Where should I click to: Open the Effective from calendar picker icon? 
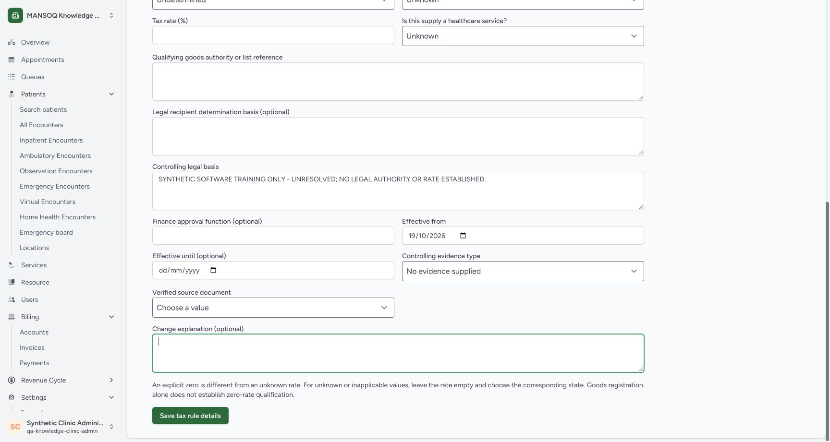point(463,236)
